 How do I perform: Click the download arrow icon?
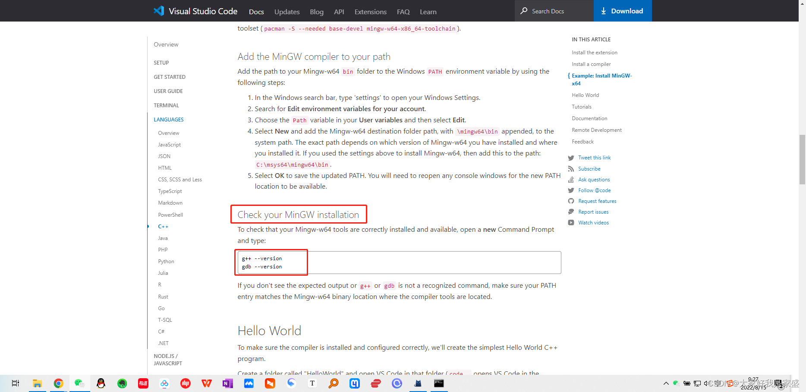click(x=604, y=11)
